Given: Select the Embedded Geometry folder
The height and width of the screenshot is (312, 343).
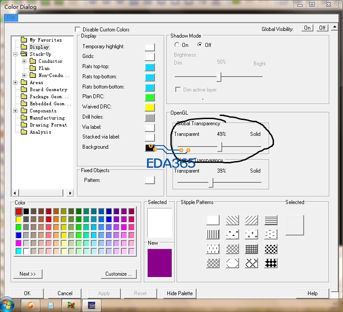Looking at the screenshot, I should (x=46, y=104).
